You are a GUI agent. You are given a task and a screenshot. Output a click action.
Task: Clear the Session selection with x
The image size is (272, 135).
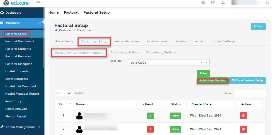[x=201, y=63]
